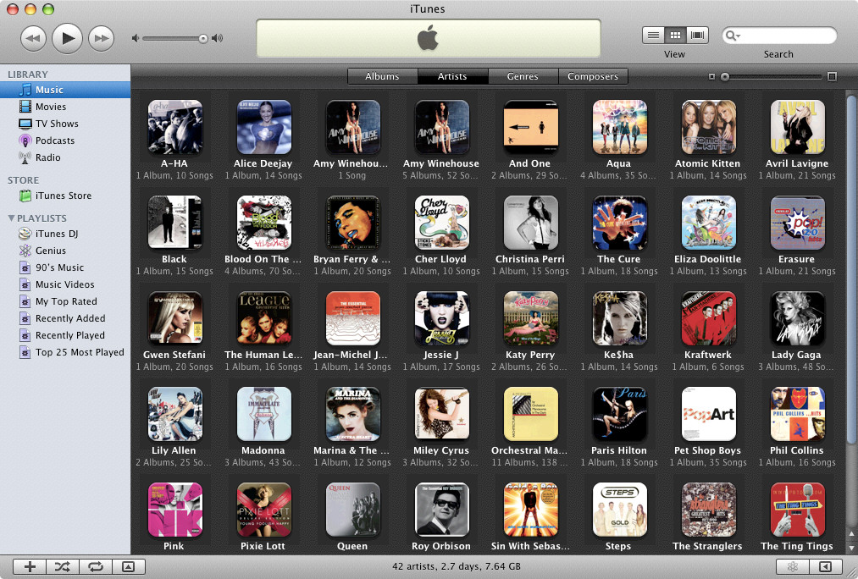Image resolution: width=858 pixels, height=579 pixels.
Task: Click the mute speaker icon beside volume
Action: [x=136, y=38]
